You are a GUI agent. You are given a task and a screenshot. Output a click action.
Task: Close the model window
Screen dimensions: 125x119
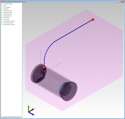click(x=122, y=1)
